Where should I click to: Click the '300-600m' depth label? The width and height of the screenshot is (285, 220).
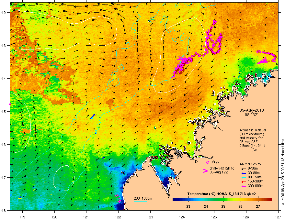(256, 186)
